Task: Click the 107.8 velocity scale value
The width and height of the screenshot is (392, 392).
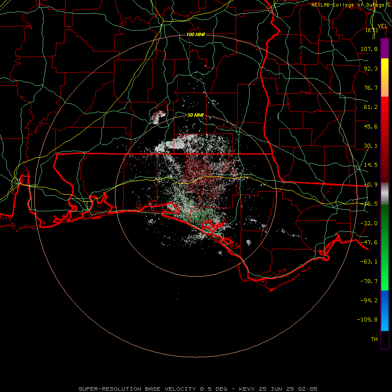Action: tap(369, 49)
